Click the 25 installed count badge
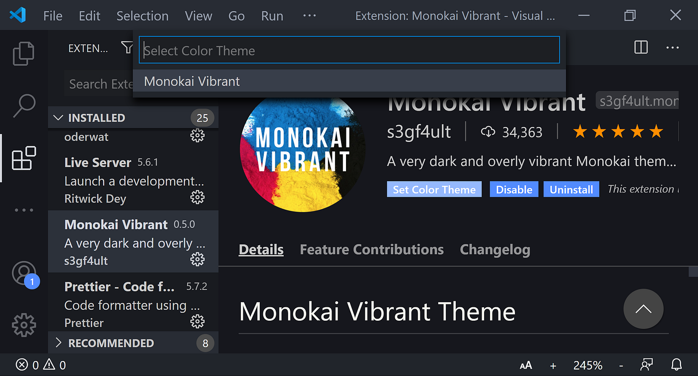 [202, 118]
